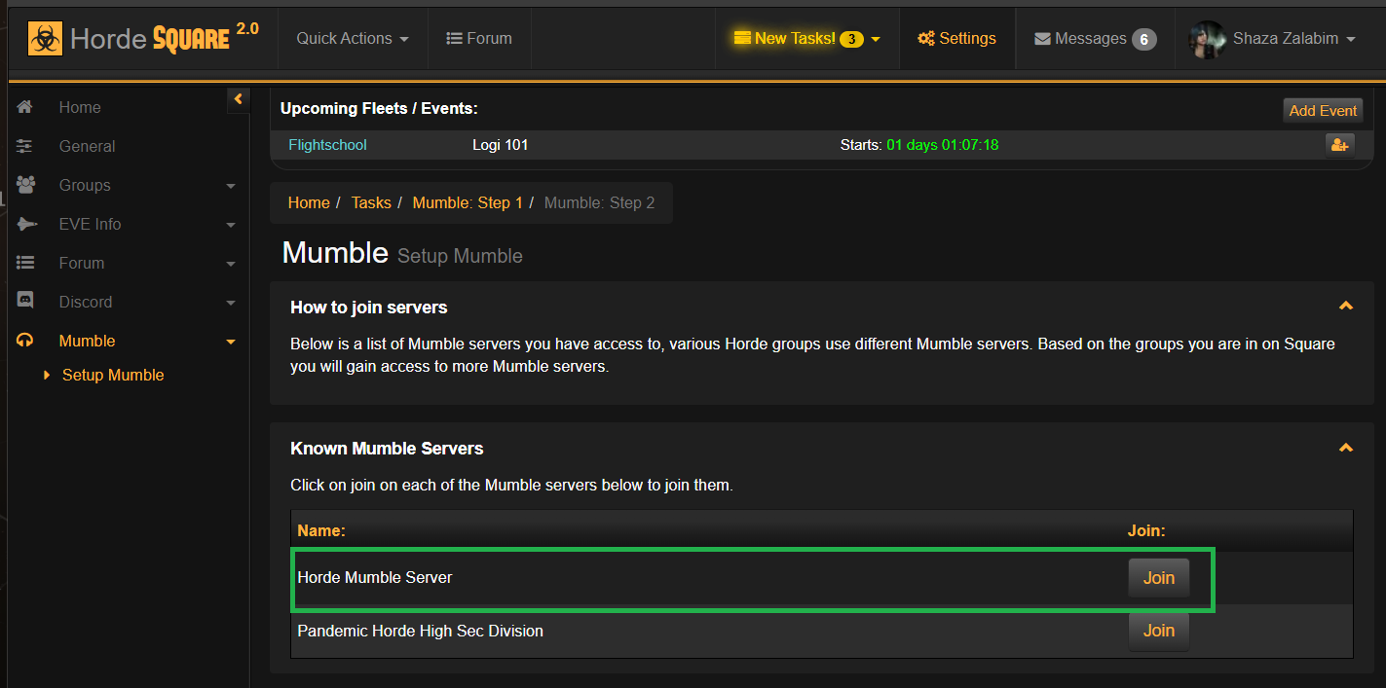Click the Messages count badge 6

[1144, 39]
